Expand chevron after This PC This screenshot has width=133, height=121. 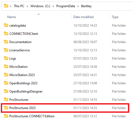tap(27, 6)
